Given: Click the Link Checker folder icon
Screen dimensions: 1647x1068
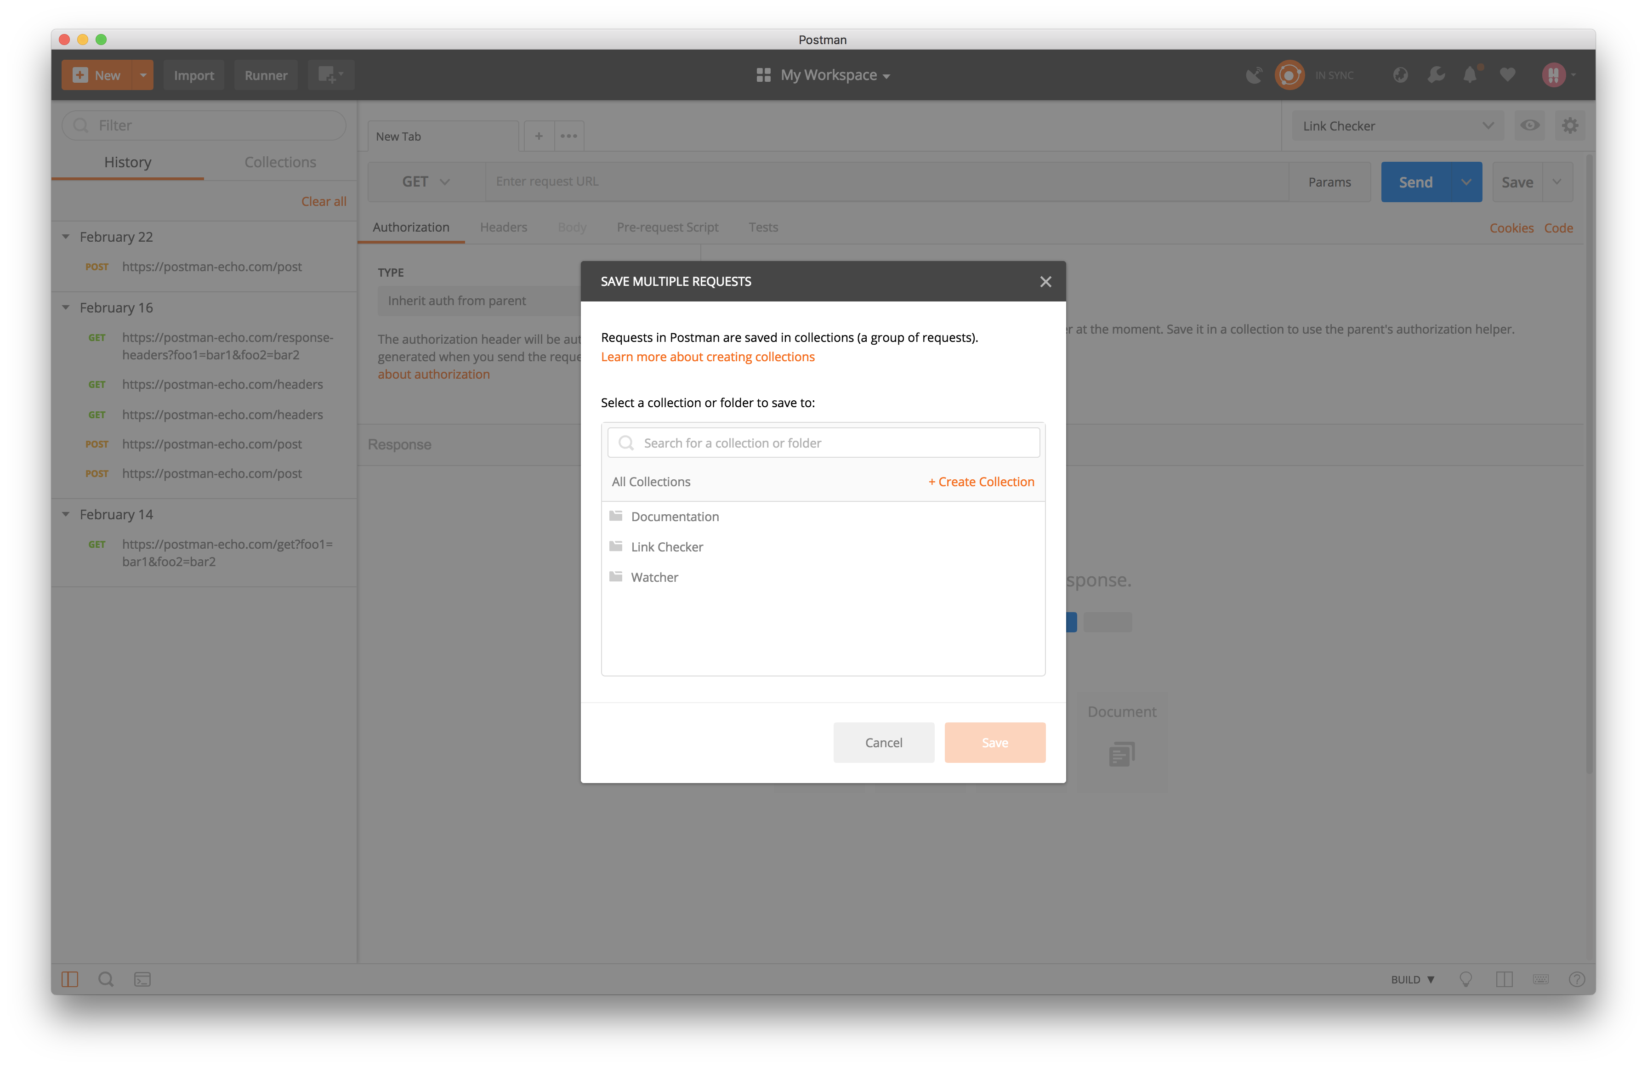Looking at the screenshot, I should (615, 546).
